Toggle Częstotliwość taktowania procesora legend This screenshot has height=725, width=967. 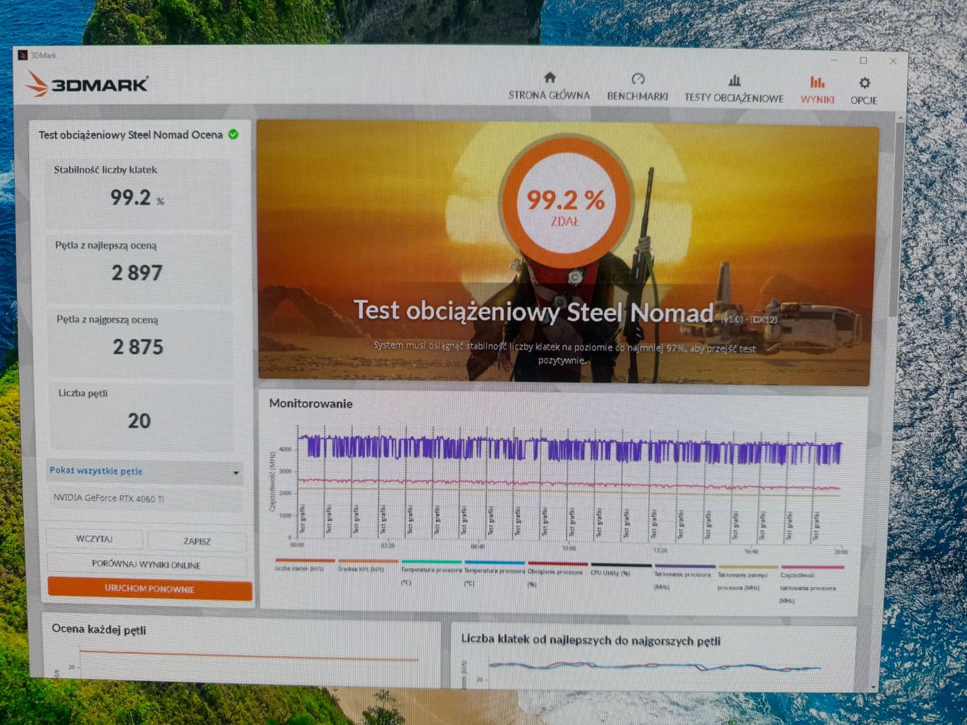pyautogui.click(x=811, y=584)
